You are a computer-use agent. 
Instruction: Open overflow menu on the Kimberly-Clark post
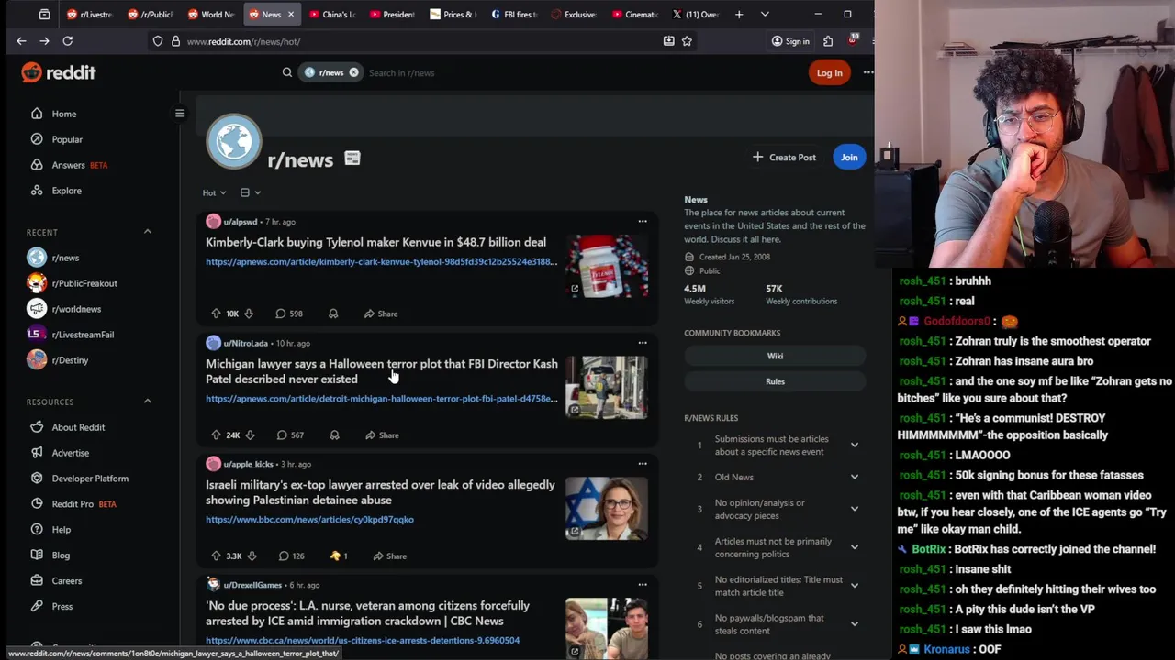click(643, 221)
